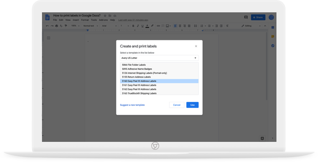The height and width of the screenshot is (162, 318).
Task: Center align text
Action: (x=180, y=26)
